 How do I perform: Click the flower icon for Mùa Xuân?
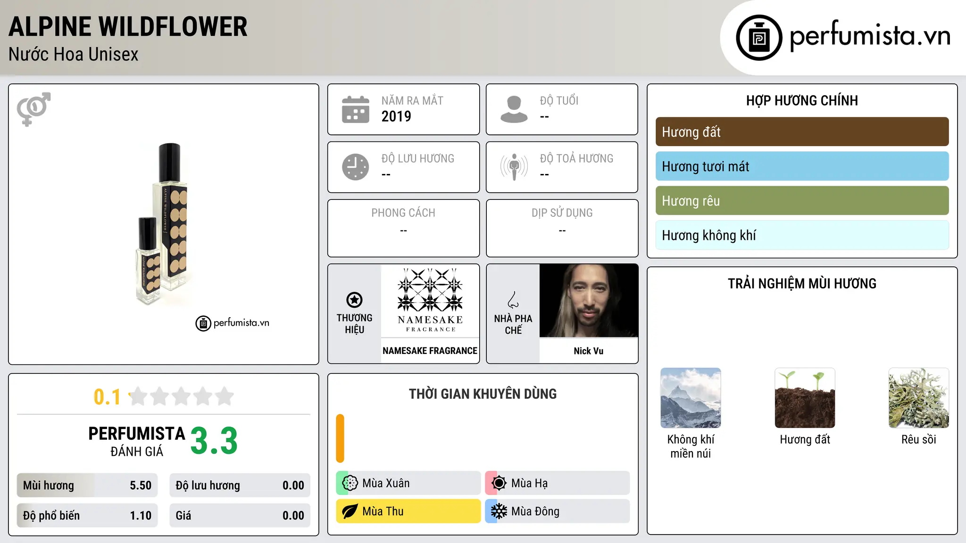[x=350, y=483]
